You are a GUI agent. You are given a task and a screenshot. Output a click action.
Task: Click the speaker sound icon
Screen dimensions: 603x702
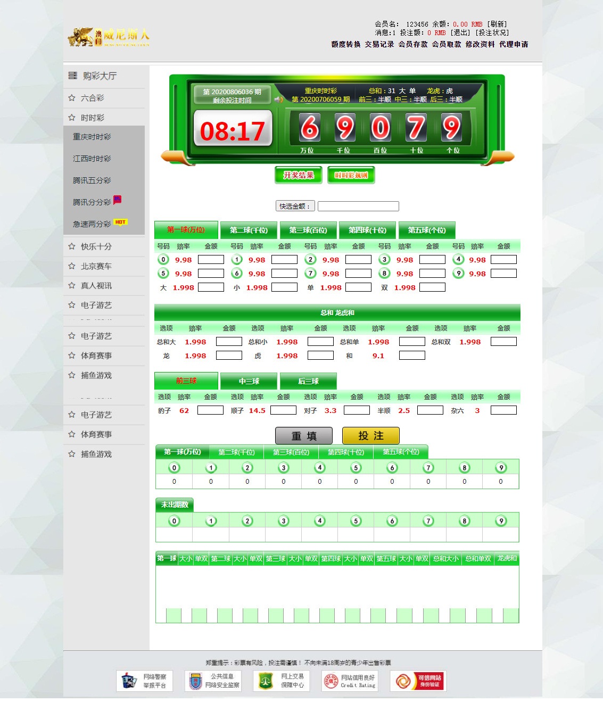click(x=279, y=100)
